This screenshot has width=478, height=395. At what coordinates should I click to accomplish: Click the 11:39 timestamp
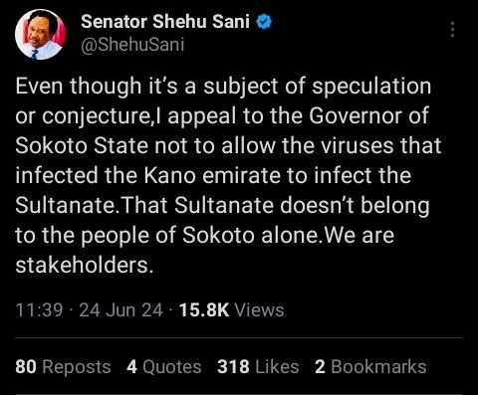click(x=39, y=310)
